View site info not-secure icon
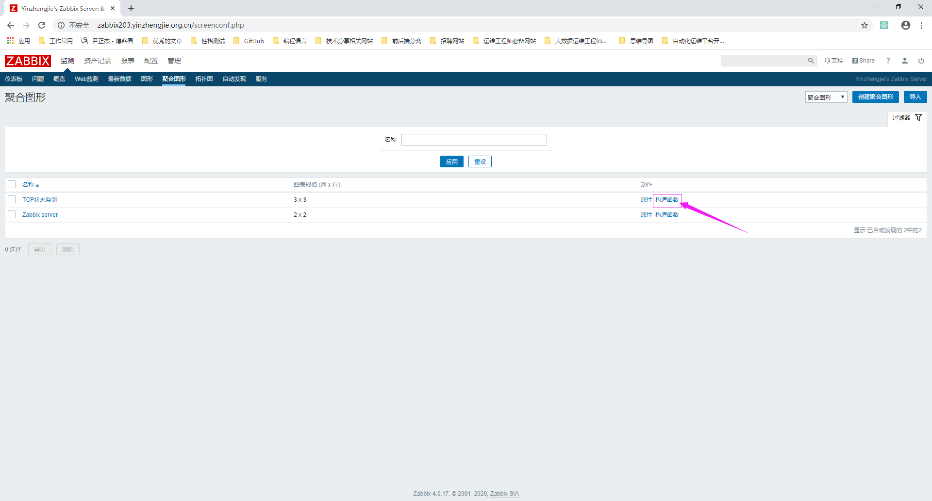 click(x=61, y=25)
